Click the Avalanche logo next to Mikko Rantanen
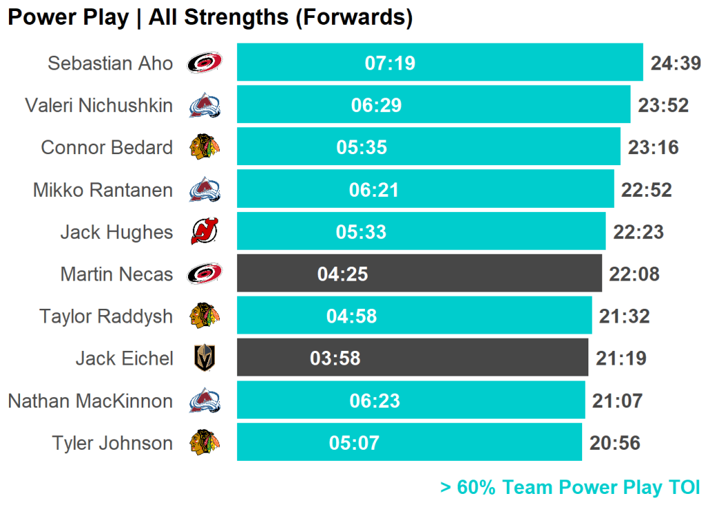This screenshot has height=505, width=708. tap(205, 190)
